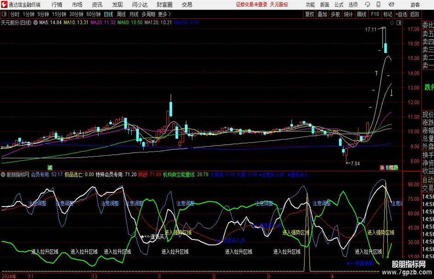The height and width of the screenshot is (279, 434).
Task: Expand the 更多 periods dropdown
Action: (x=164, y=14)
